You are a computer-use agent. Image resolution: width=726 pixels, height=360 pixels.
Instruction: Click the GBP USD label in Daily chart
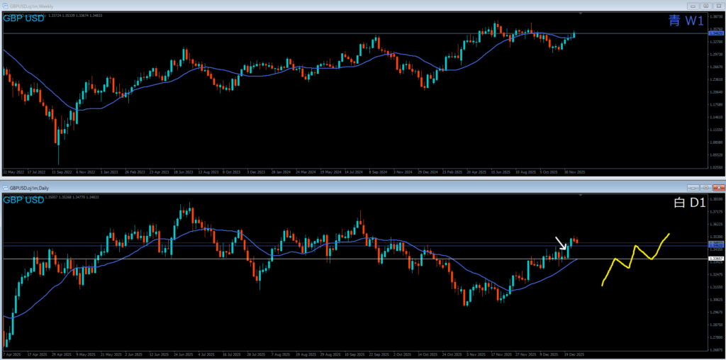(x=23, y=201)
